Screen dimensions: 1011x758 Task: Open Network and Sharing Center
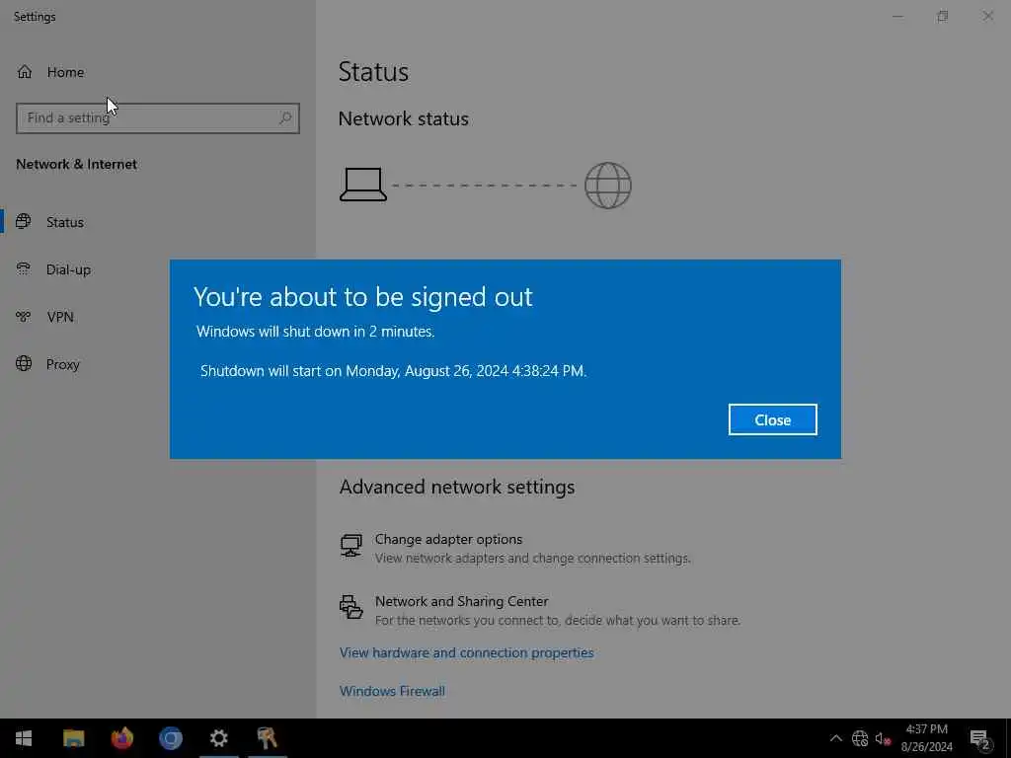coord(540,610)
